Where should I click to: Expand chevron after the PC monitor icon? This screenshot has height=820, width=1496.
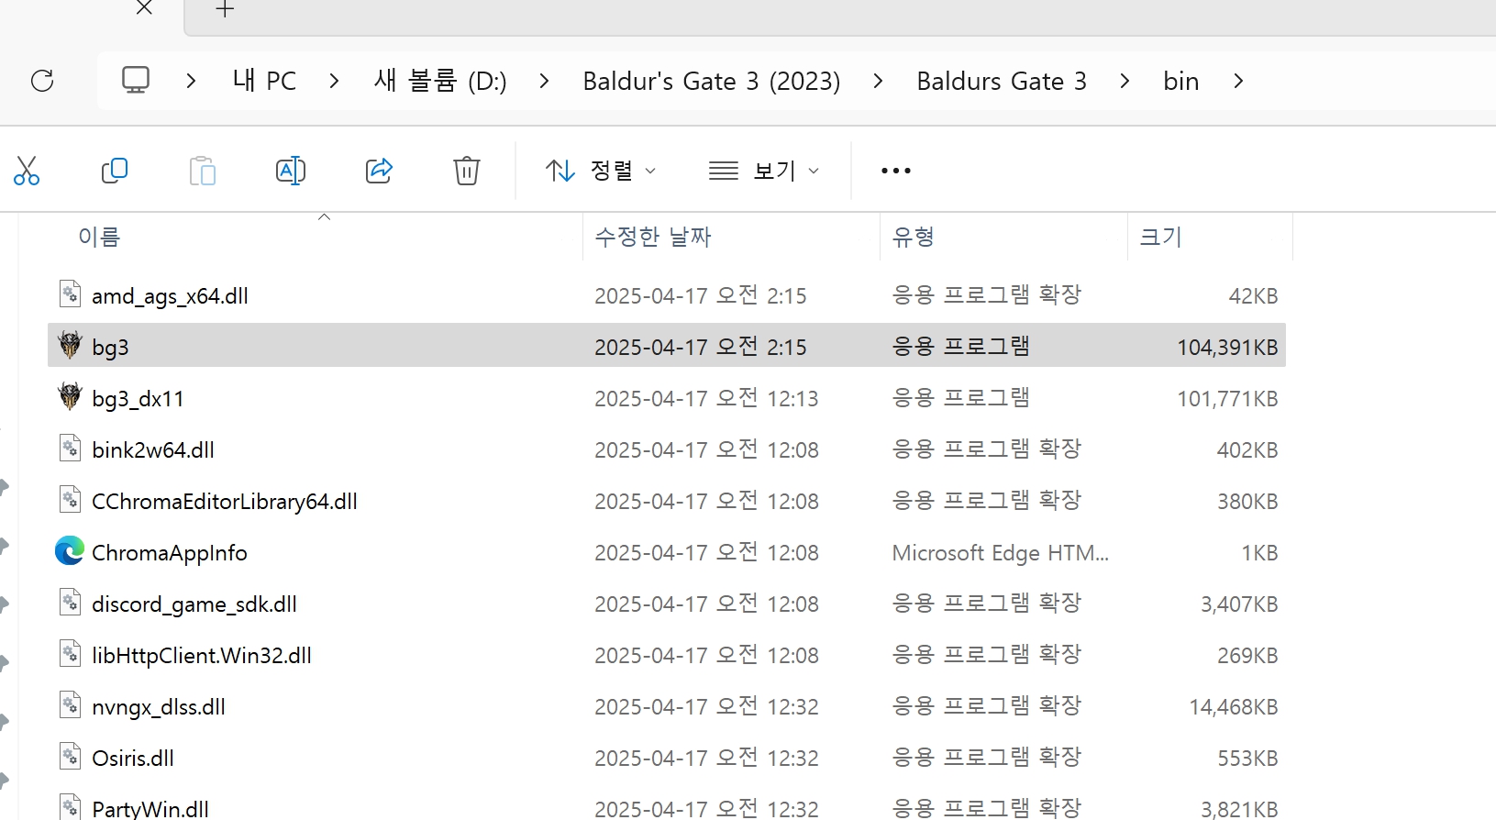tap(191, 81)
